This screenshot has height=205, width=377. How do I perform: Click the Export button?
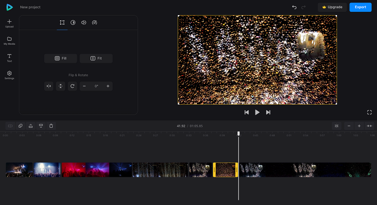point(361,7)
